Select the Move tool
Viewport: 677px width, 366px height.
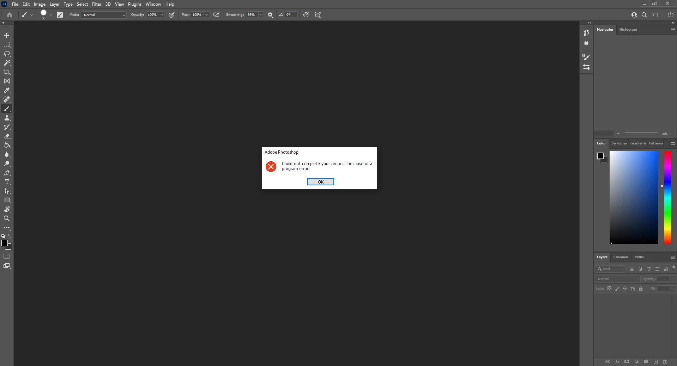pyautogui.click(x=7, y=36)
